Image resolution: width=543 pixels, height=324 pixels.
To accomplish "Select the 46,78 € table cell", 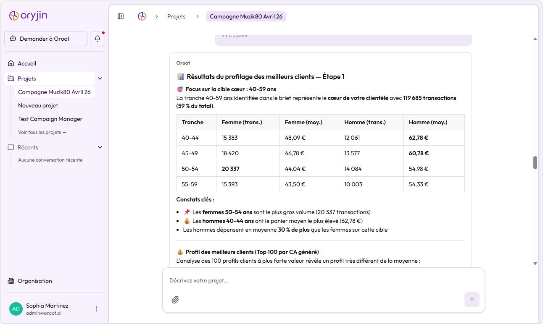I will click(309, 153).
